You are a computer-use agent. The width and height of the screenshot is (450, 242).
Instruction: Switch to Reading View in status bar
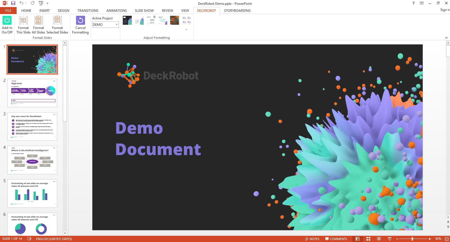[379, 239]
